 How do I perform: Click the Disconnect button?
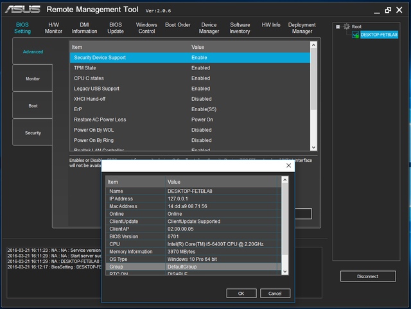coord(368,276)
